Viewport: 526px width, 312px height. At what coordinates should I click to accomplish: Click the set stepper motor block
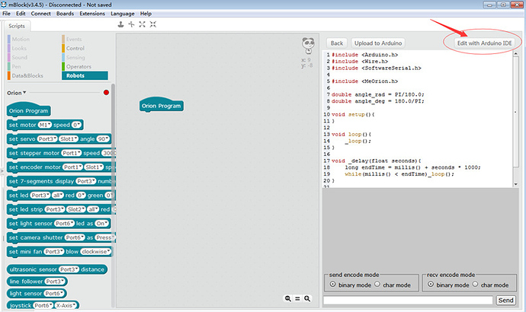click(x=61, y=153)
